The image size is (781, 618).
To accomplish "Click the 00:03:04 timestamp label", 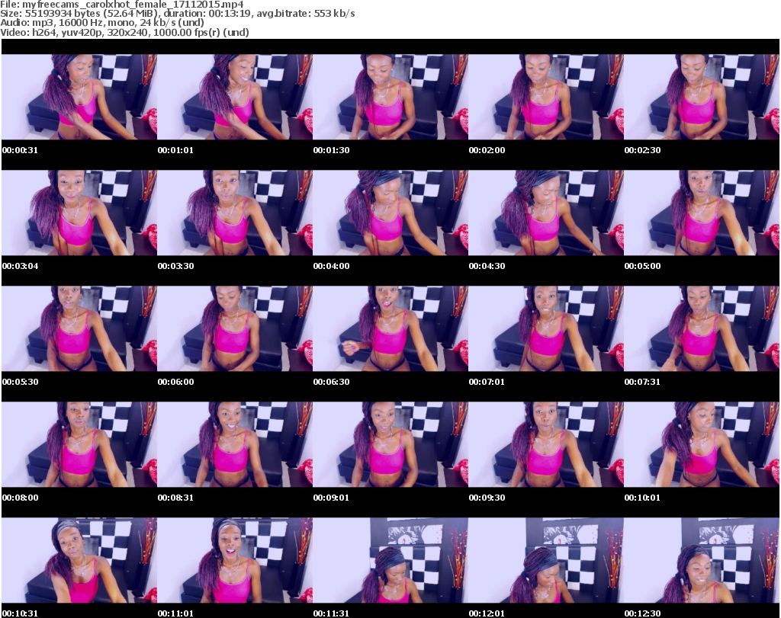I will [x=20, y=266].
